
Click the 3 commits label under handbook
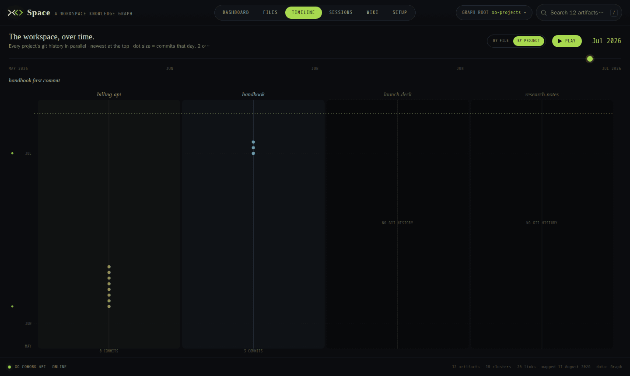(253, 351)
